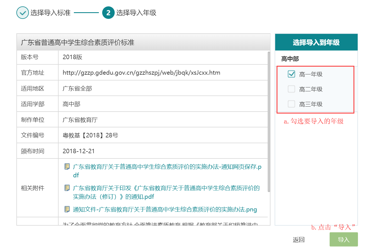
Task: Click the file icon of the （修订）的通知.pdf attachment
Action: click(x=67, y=188)
